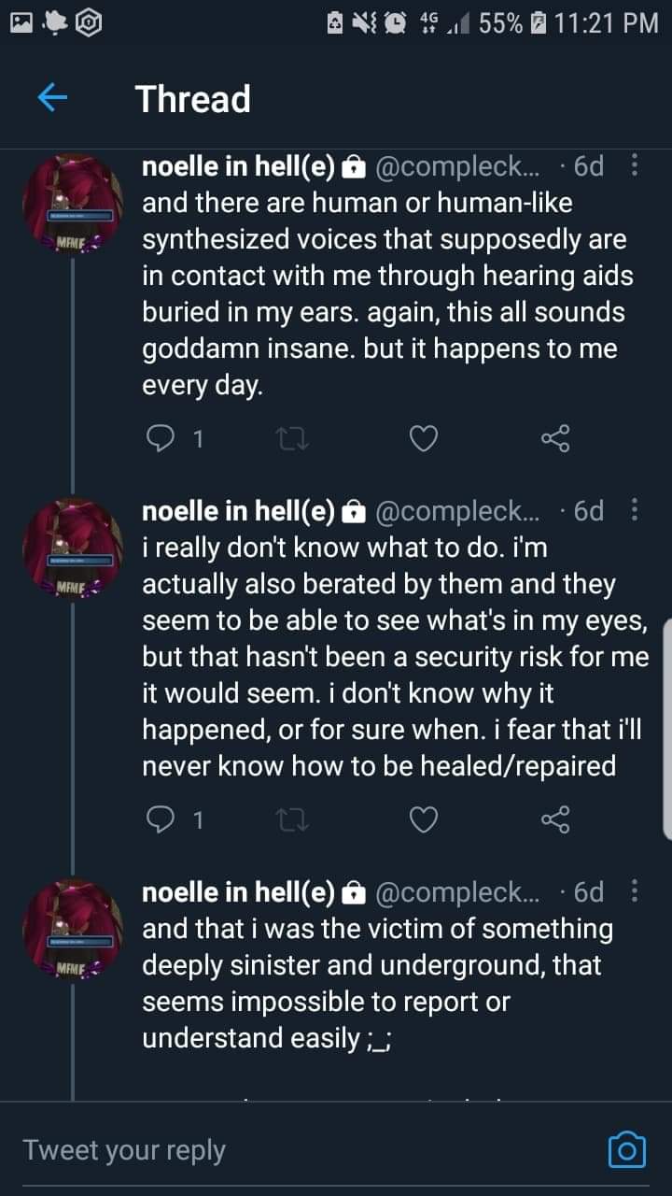The image size is (672, 1196).
Task: Like the "healed/repaired" tweet
Action: tap(424, 819)
